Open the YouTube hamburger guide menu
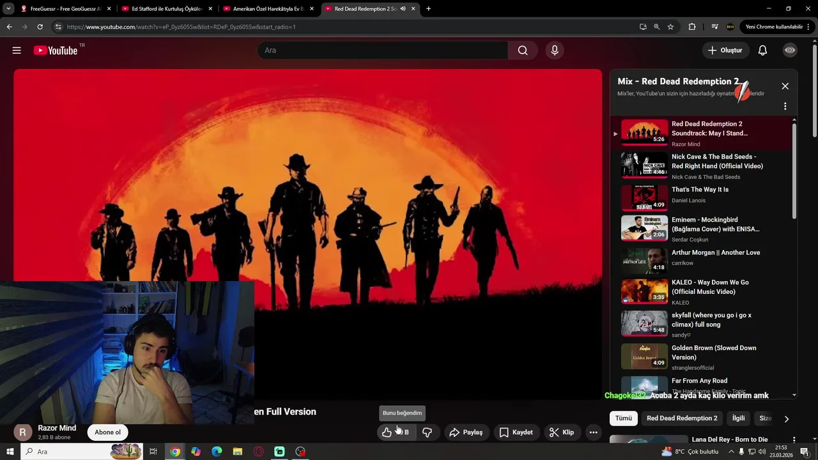 17,50
